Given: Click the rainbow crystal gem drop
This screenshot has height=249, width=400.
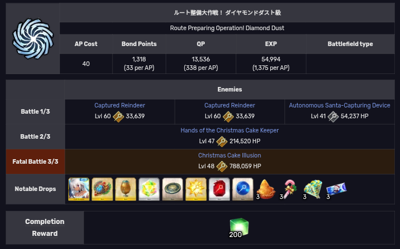Looking at the screenshot, I should click(149, 189).
